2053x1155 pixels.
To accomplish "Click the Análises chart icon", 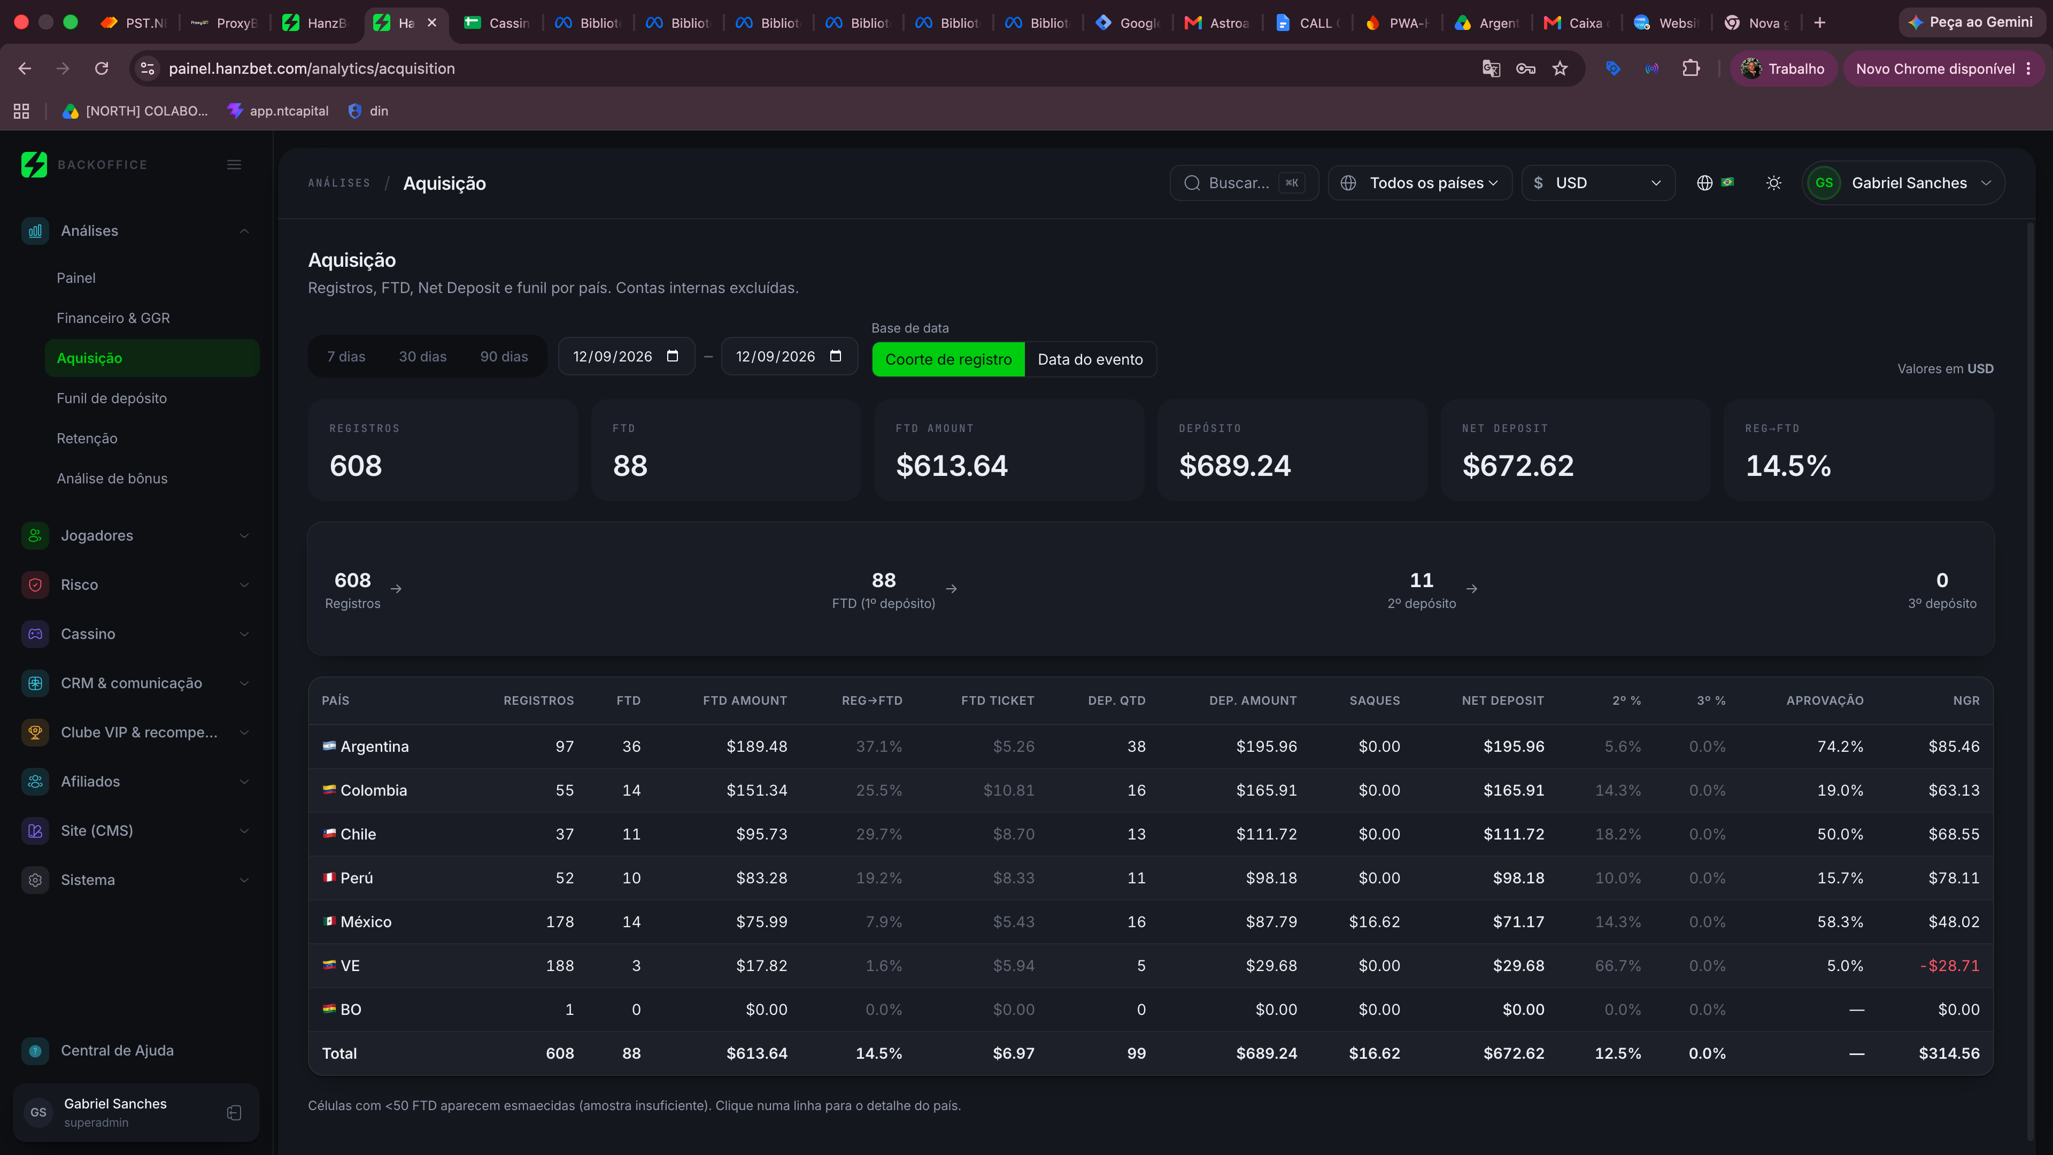I will tap(35, 231).
